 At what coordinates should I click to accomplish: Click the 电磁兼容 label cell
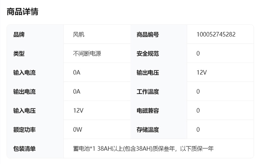pos(148,111)
